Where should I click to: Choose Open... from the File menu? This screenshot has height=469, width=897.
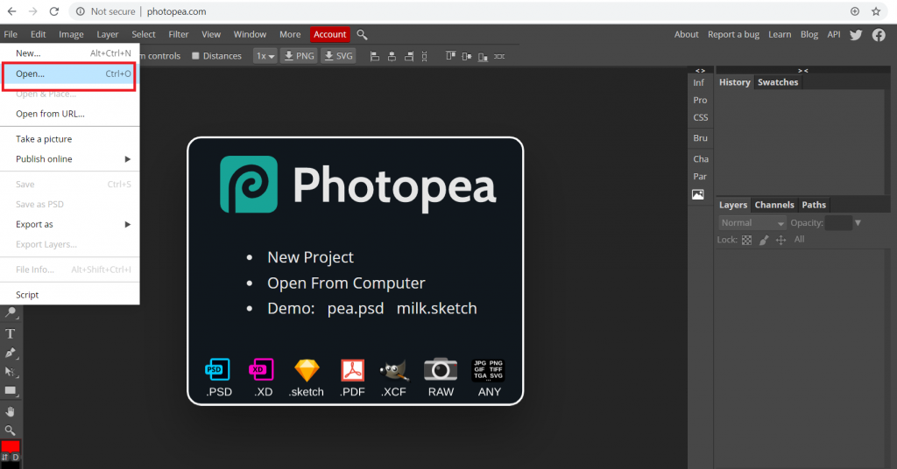[x=70, y=73]
